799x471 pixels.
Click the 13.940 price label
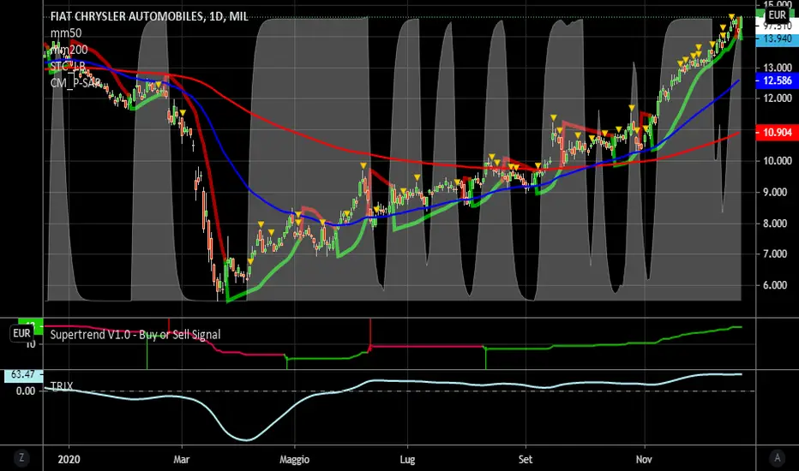coord(777,39)
